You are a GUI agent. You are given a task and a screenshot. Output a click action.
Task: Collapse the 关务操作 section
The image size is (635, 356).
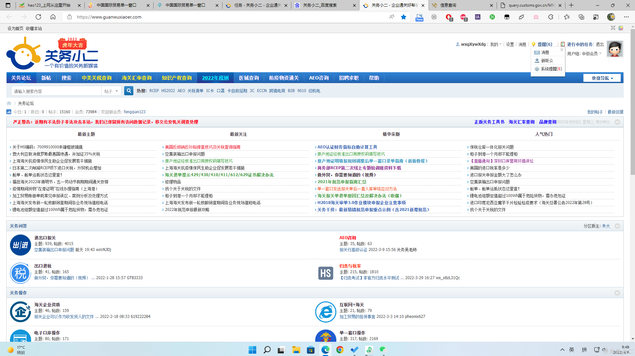[x=617, y=293]
